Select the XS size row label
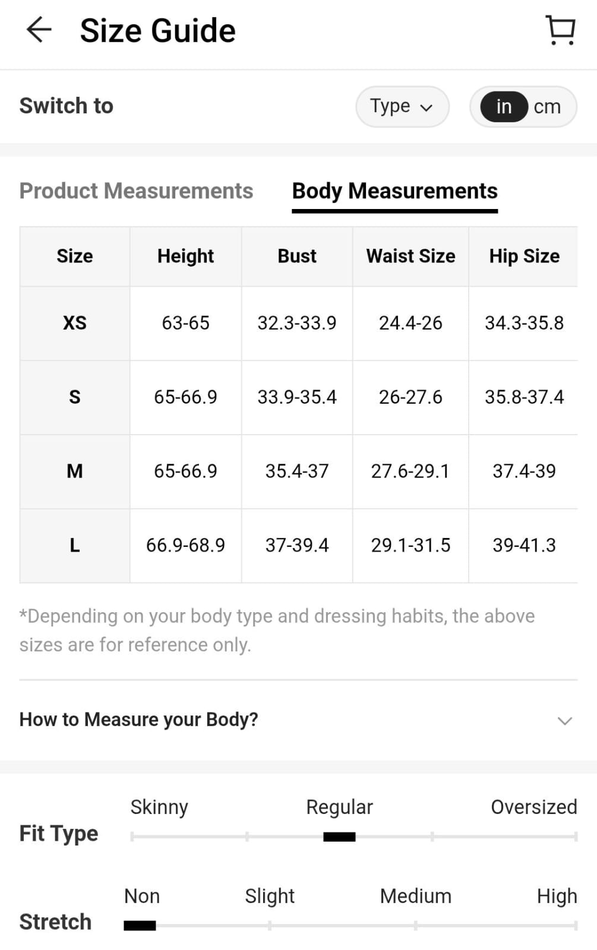597x950 pixels. (75, 323)
